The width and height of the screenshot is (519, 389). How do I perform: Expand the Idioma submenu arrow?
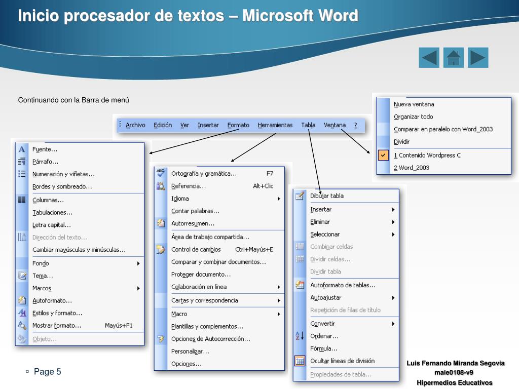[279, 199]
